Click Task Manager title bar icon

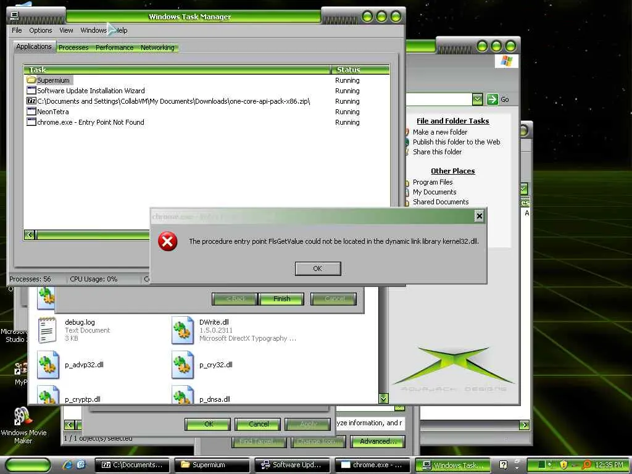[x=15, y=16]
